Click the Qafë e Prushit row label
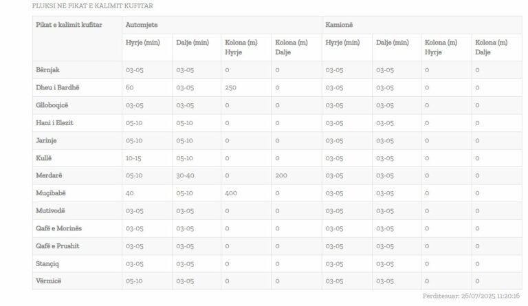The width and height of the screenshot is (528, 306). 57,245
